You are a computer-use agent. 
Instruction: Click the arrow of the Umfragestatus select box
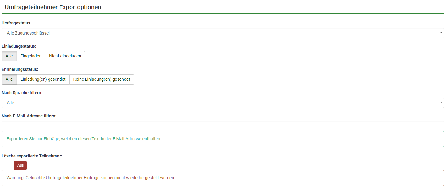tap(441, 33)
